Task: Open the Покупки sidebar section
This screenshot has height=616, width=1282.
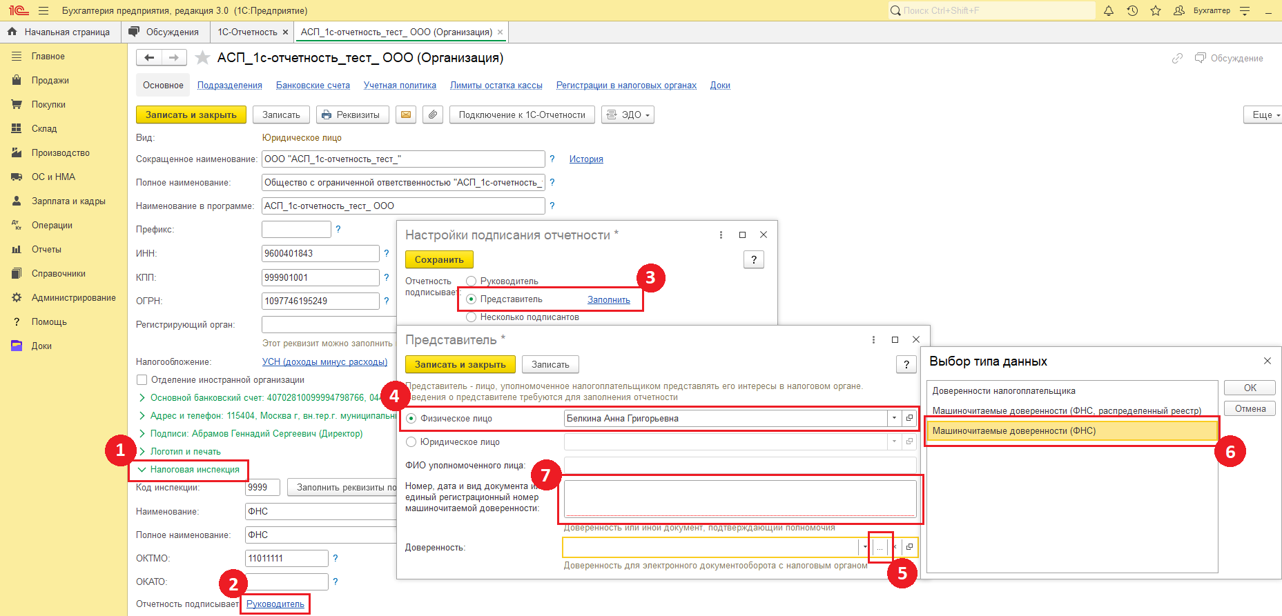Action: 48,105
